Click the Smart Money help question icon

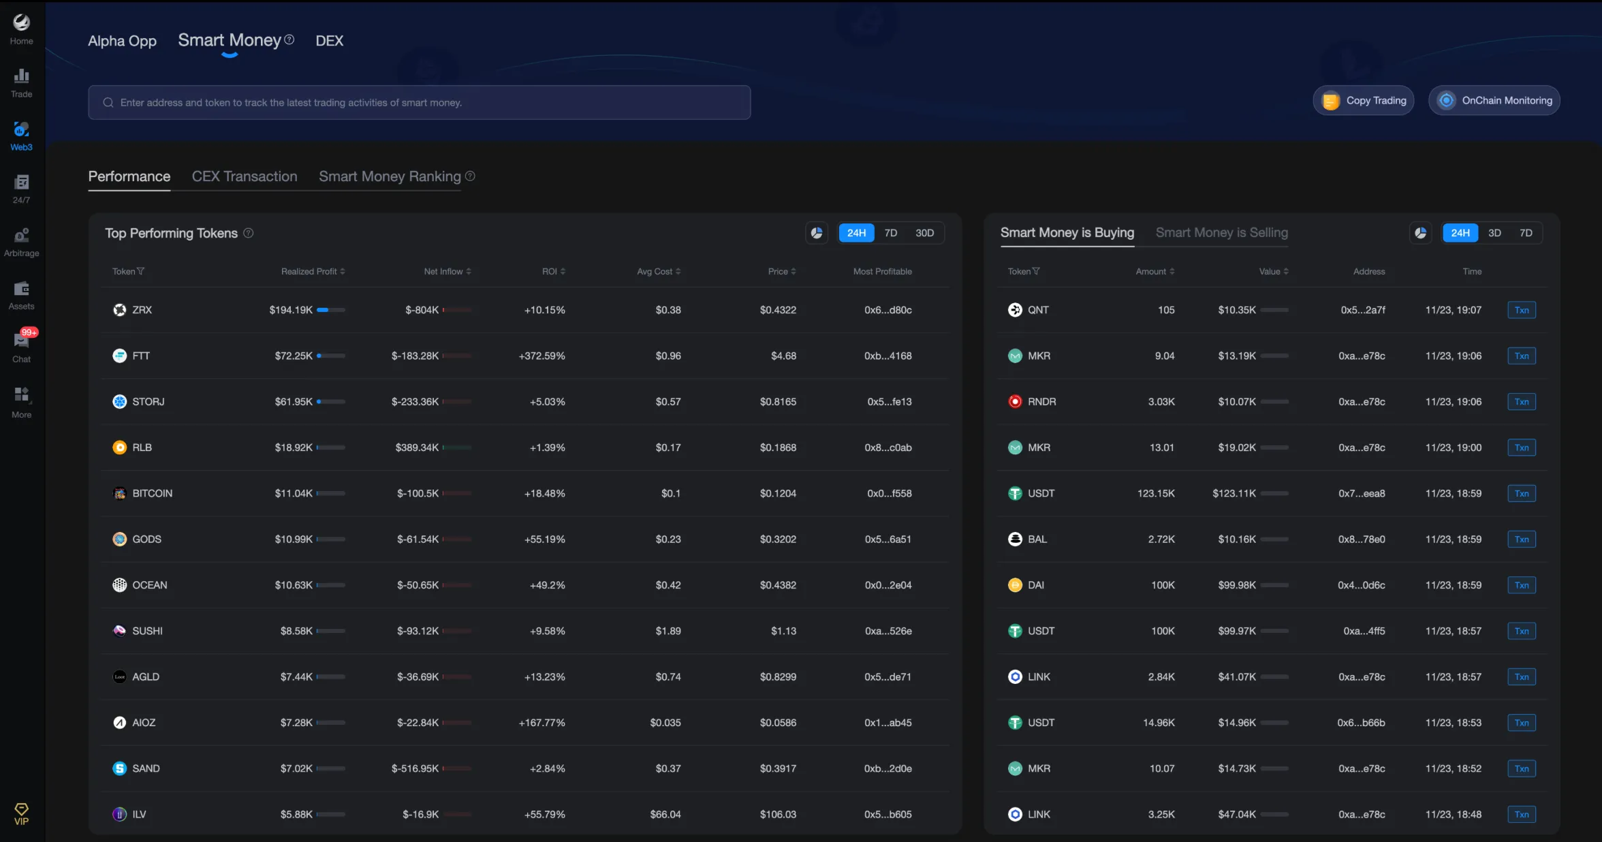click(289, 40)
